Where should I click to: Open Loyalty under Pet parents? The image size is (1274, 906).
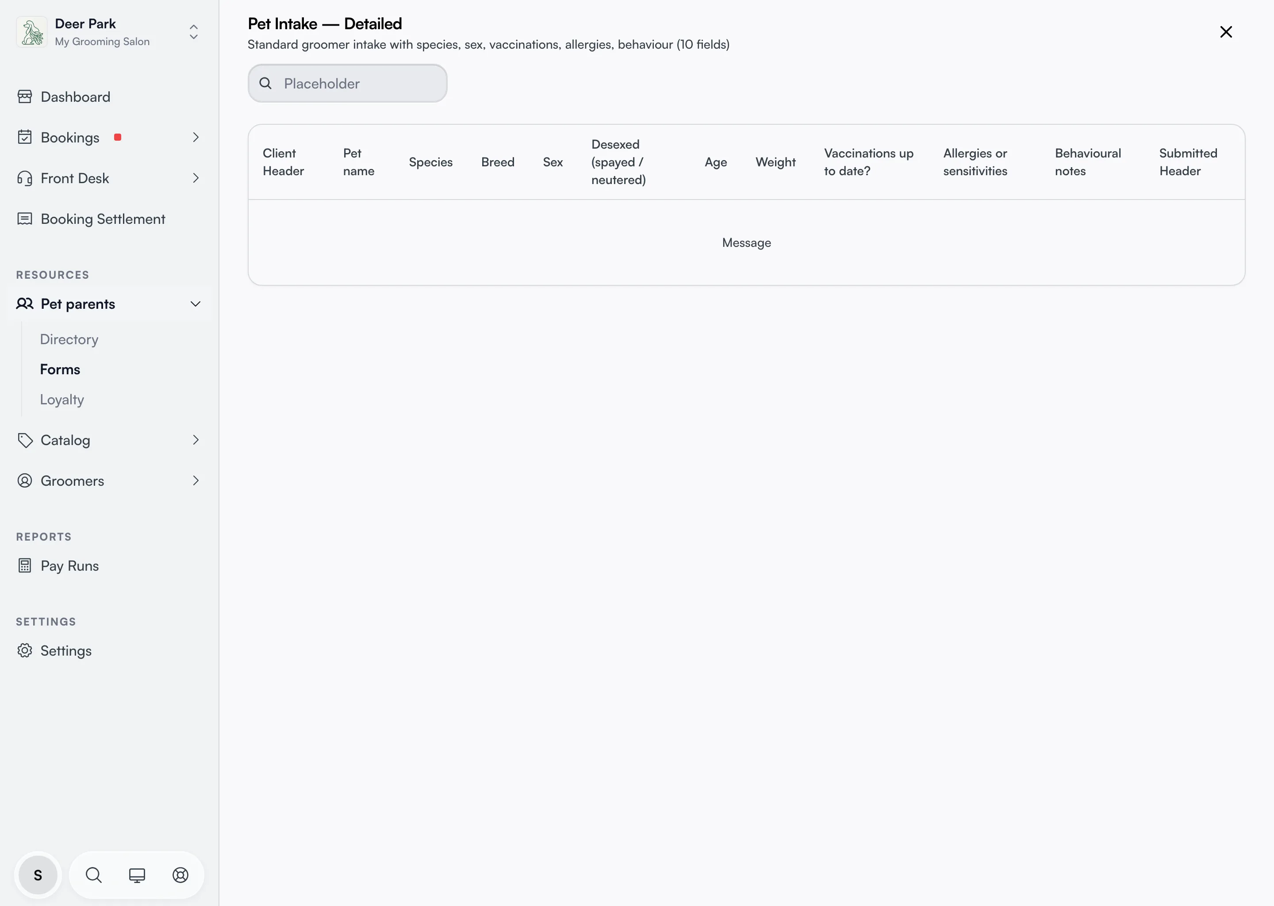[62, 399]
